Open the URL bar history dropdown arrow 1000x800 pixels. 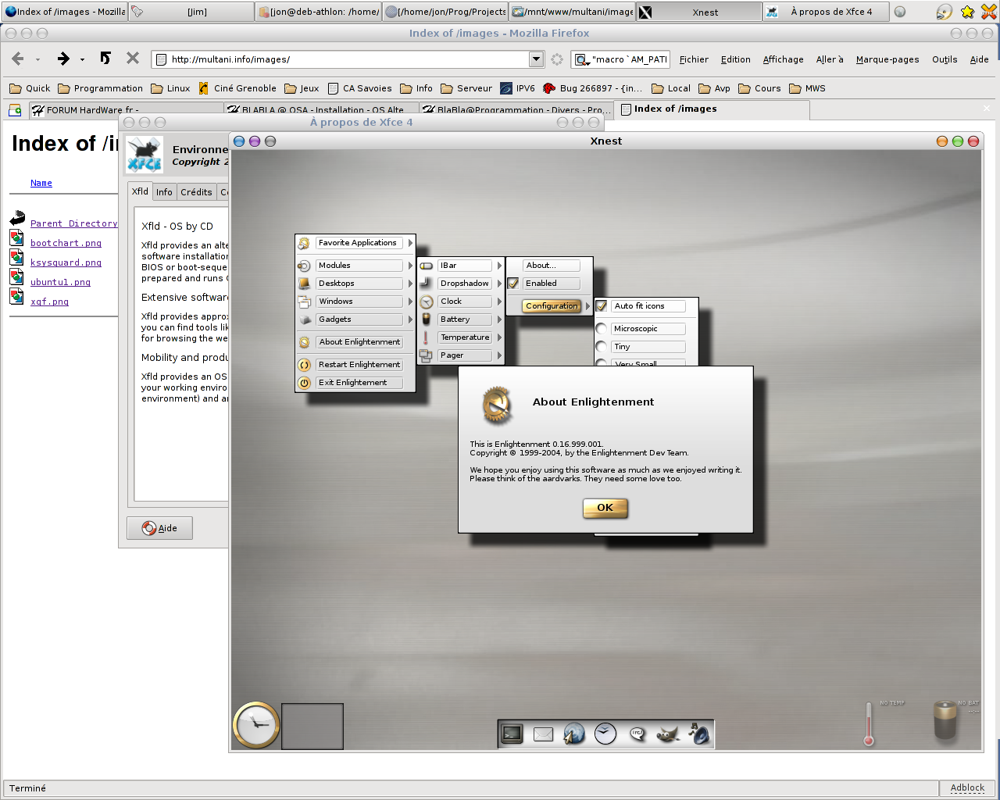(x=536, y=59)
